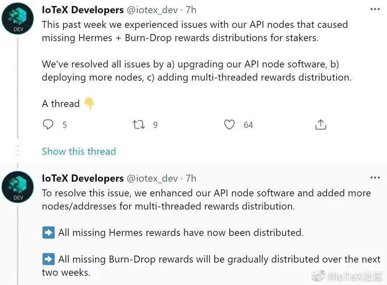The image size is (387, 285).
Task: Click arrow emoji before 'All missing Hermes rewards'
Action: click(49, 232)
